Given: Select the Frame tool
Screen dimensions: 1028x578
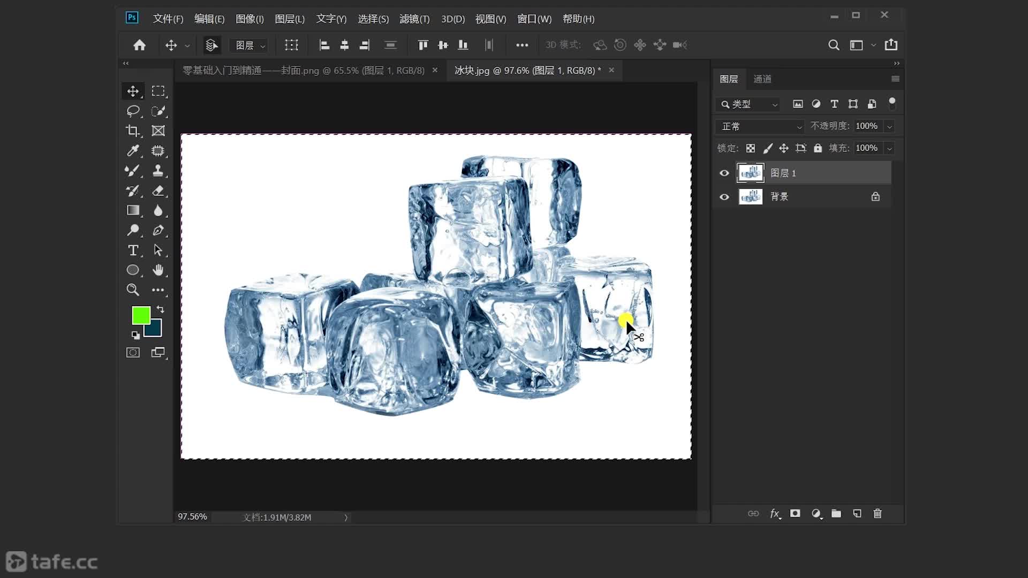Looking at the screenshot, I should (158, 131).
